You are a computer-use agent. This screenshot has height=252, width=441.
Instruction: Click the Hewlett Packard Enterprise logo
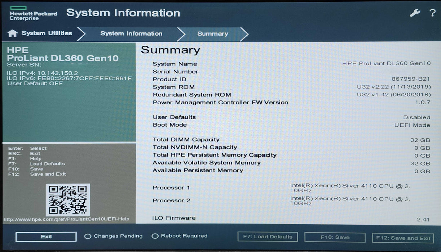(x=33, y=12)
